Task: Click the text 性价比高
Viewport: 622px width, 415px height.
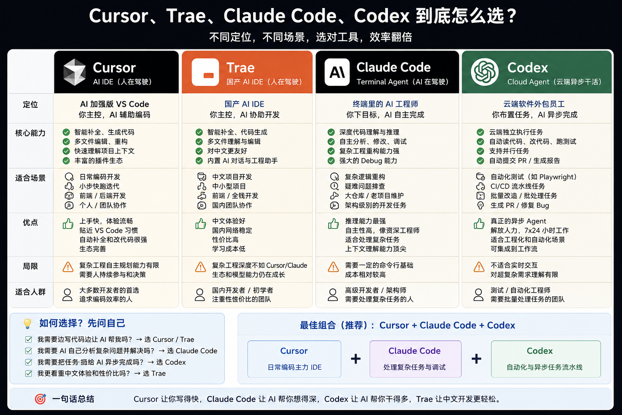Action: (x=225, y=240)
